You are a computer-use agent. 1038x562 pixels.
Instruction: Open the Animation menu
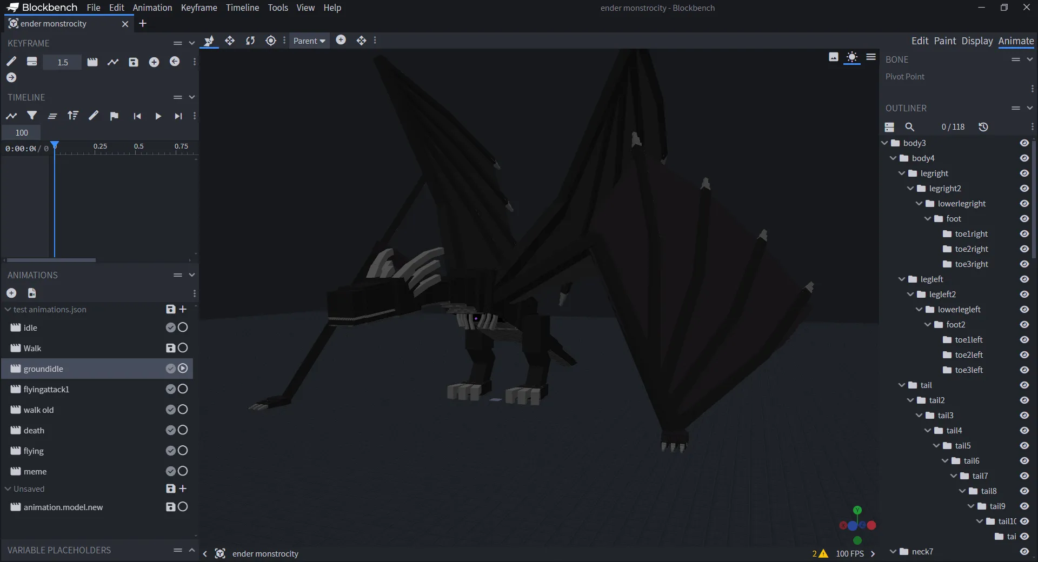tap(152, 8)
